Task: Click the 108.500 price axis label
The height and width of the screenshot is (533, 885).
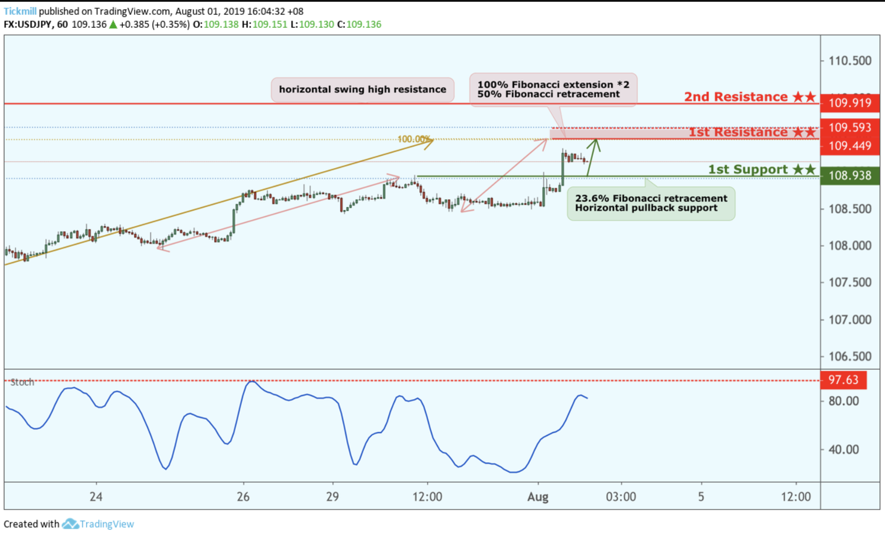Action: pos(850,209)
